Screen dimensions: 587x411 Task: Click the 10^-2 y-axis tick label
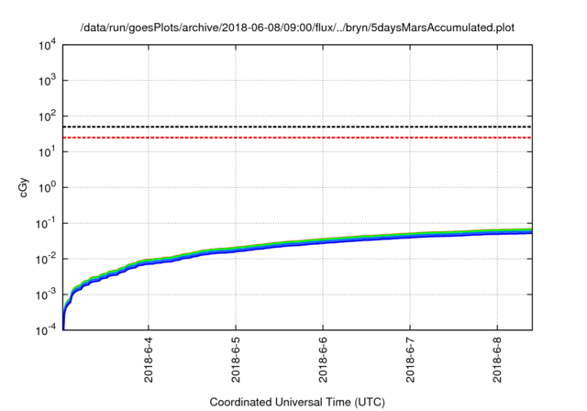pos(47,259)
